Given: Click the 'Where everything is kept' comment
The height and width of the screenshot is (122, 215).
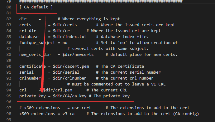Looking at the screenshot, I should tap(89, 19).
